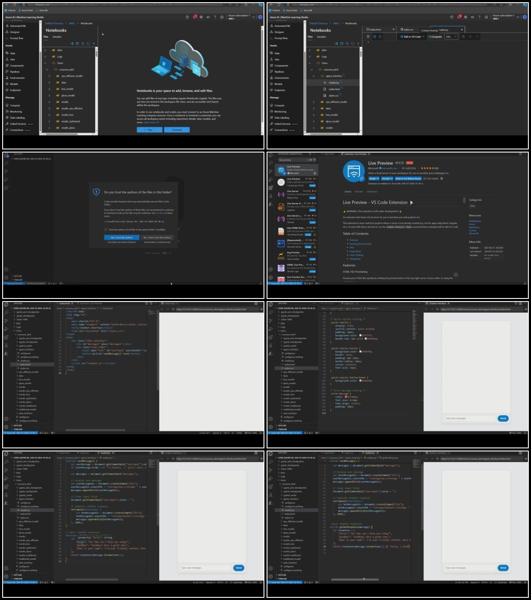This screenshot has width=531, height=600.
Task: Click the collapse panel chevrons icon in first Notebooks toolbar
Action: (94, 44)
